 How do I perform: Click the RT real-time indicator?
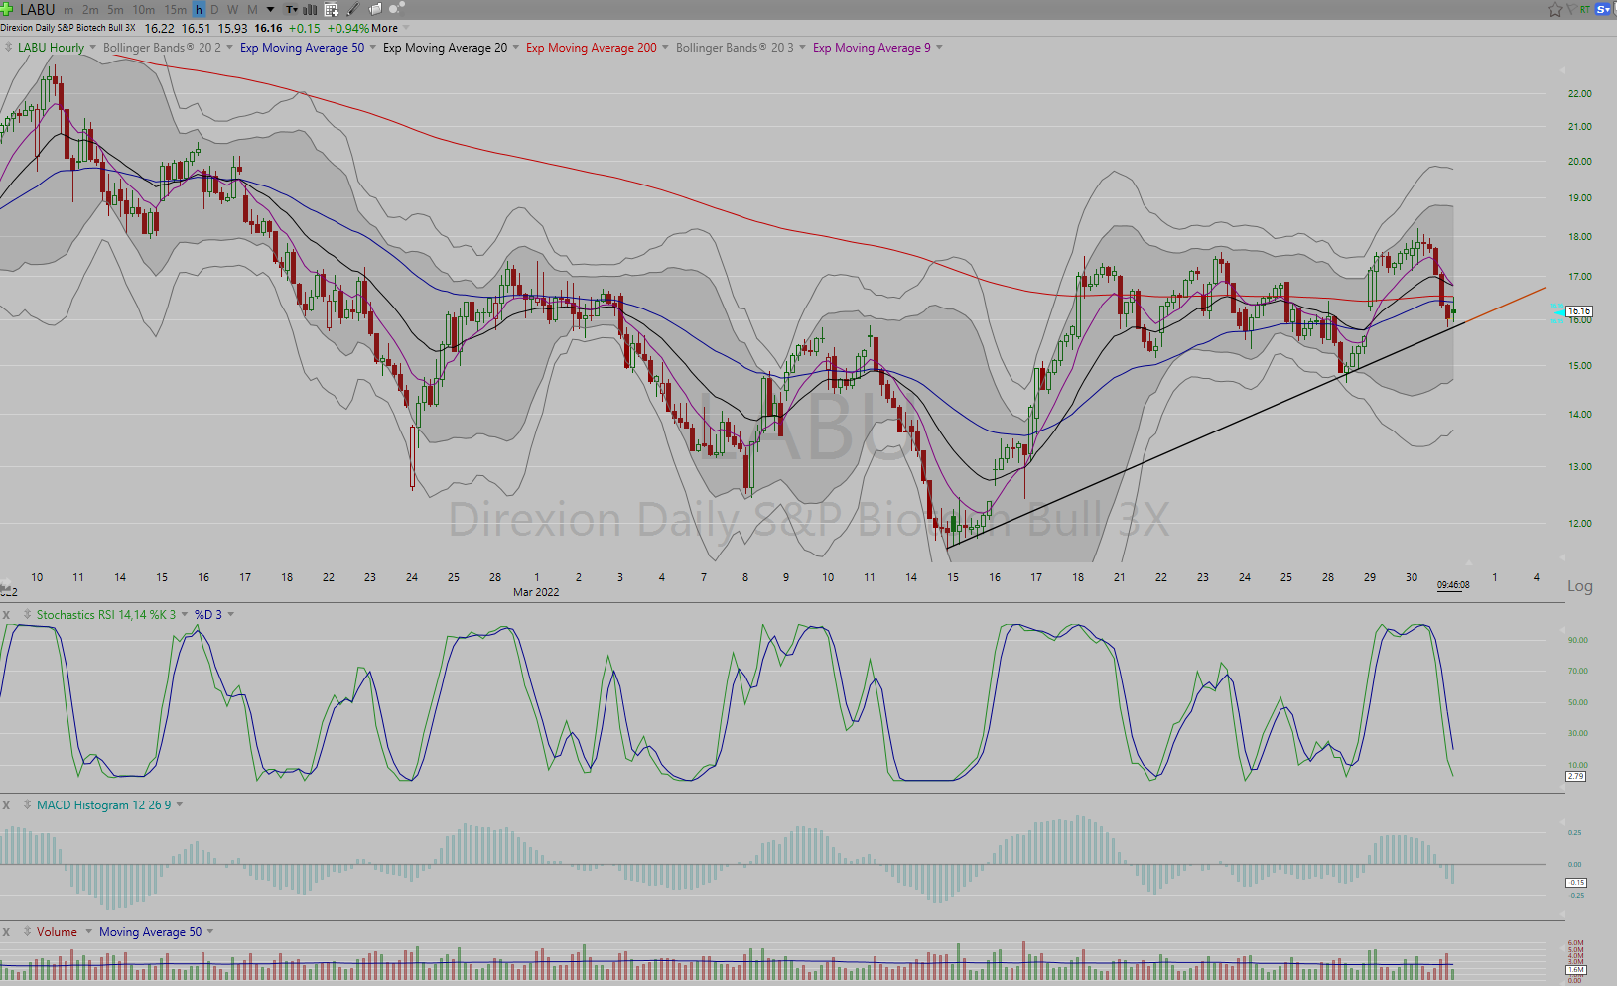coord(1585,9)
